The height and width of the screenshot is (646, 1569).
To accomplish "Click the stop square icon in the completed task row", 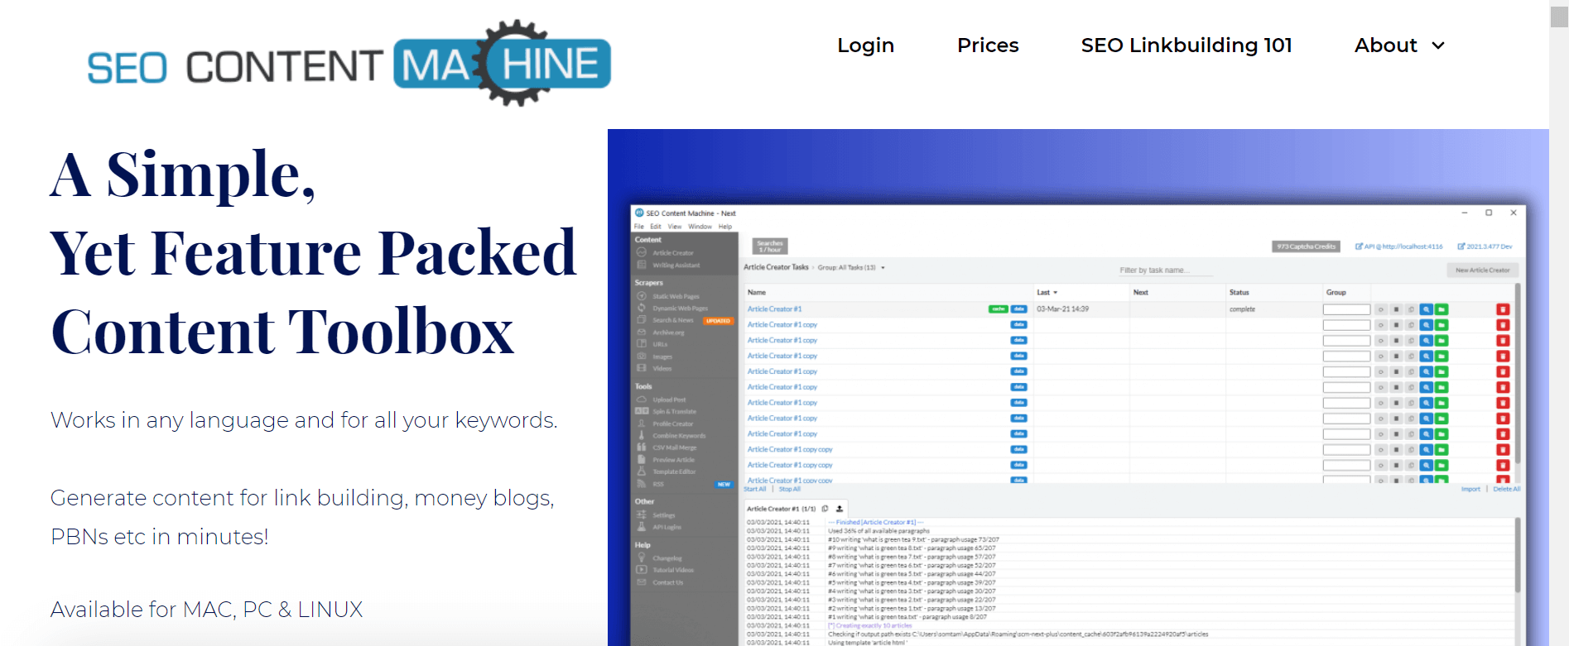I will point(1396,309).
